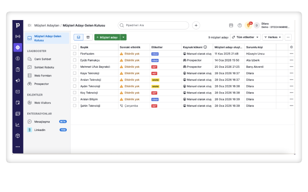The image size is (308, 192).
Task: Open the Deals dollar icon in sidebar
Action: coord(18,58)
